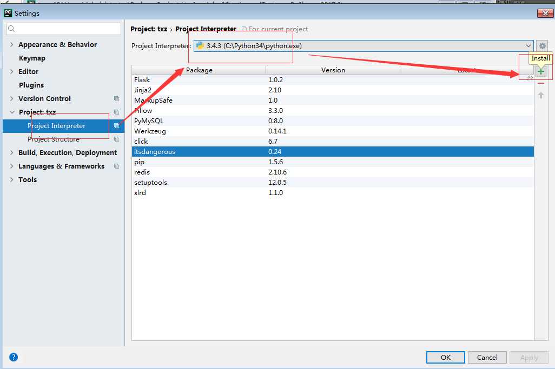Click the Cancel button

pyautogui.click(x=487, y=357)
